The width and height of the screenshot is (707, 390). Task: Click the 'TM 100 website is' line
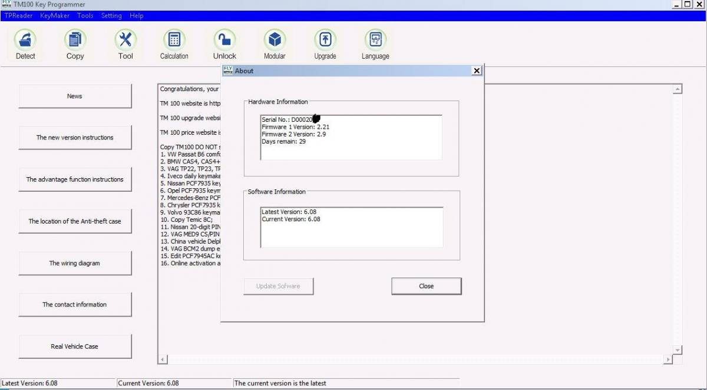point(190,104)
